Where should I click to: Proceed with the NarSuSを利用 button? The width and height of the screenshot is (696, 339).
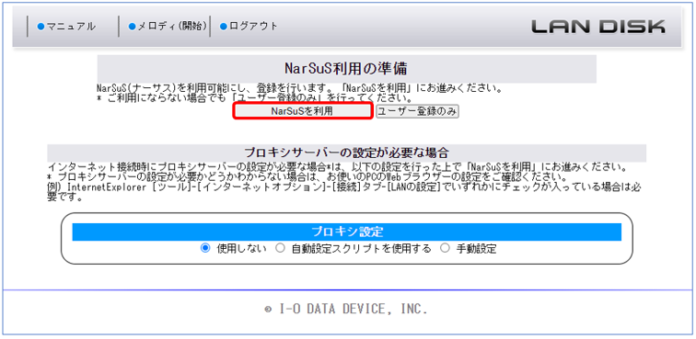point(302,112)
